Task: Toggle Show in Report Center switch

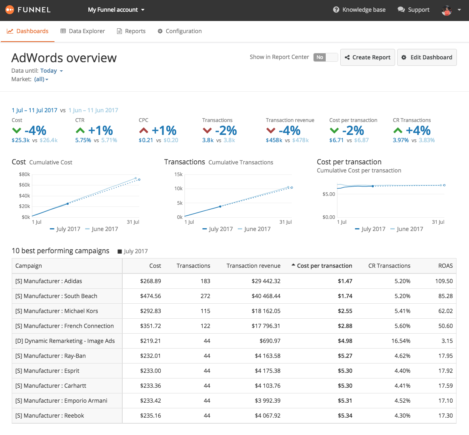Action: (x=325, y=57)
